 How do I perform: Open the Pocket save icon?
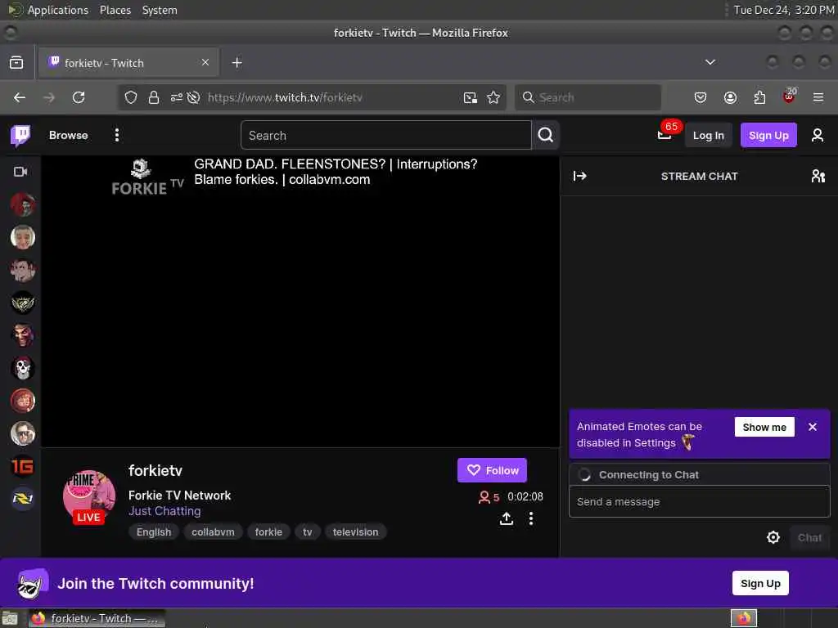[x=701, y=97]
